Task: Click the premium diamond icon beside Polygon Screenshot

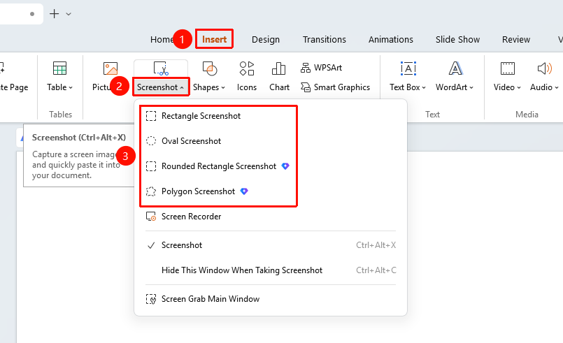Action: tap(244, 191)
